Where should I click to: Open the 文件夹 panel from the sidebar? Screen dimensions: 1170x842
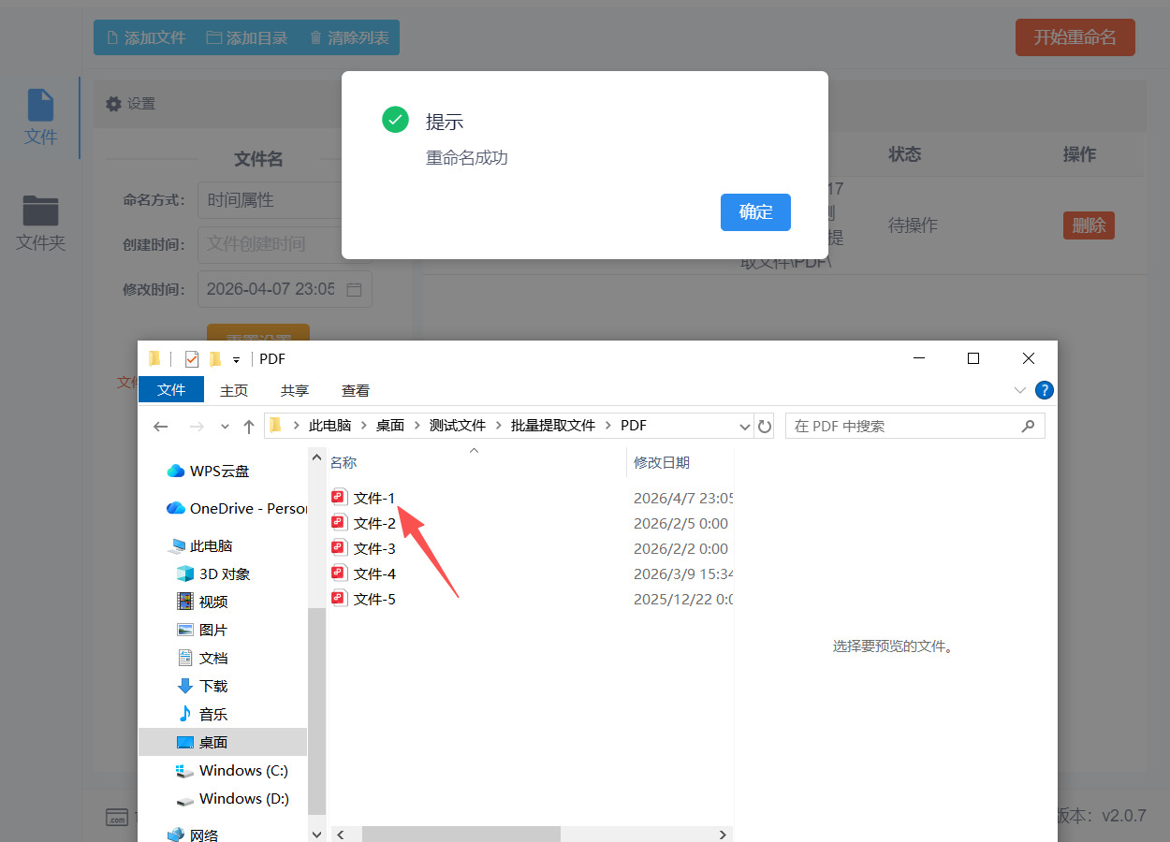(40, 222)
